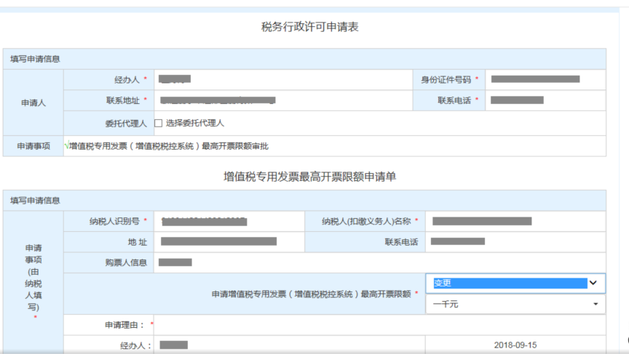
Task: Focus the 纳税人(扣缴义务人)名称 field
Action: [x=514, y=221]
